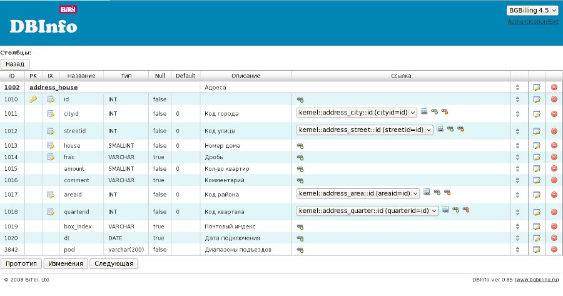Click the Назад button
563x296 pixels.
(15, 64)
